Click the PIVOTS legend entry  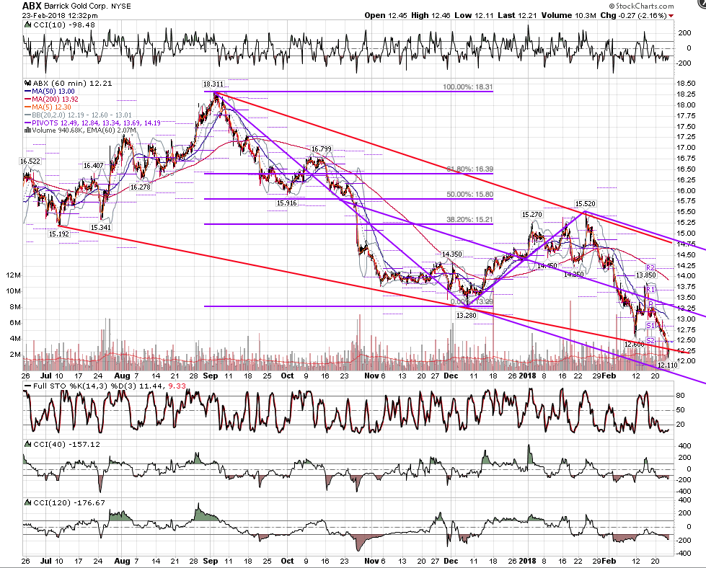coord(92,123)
